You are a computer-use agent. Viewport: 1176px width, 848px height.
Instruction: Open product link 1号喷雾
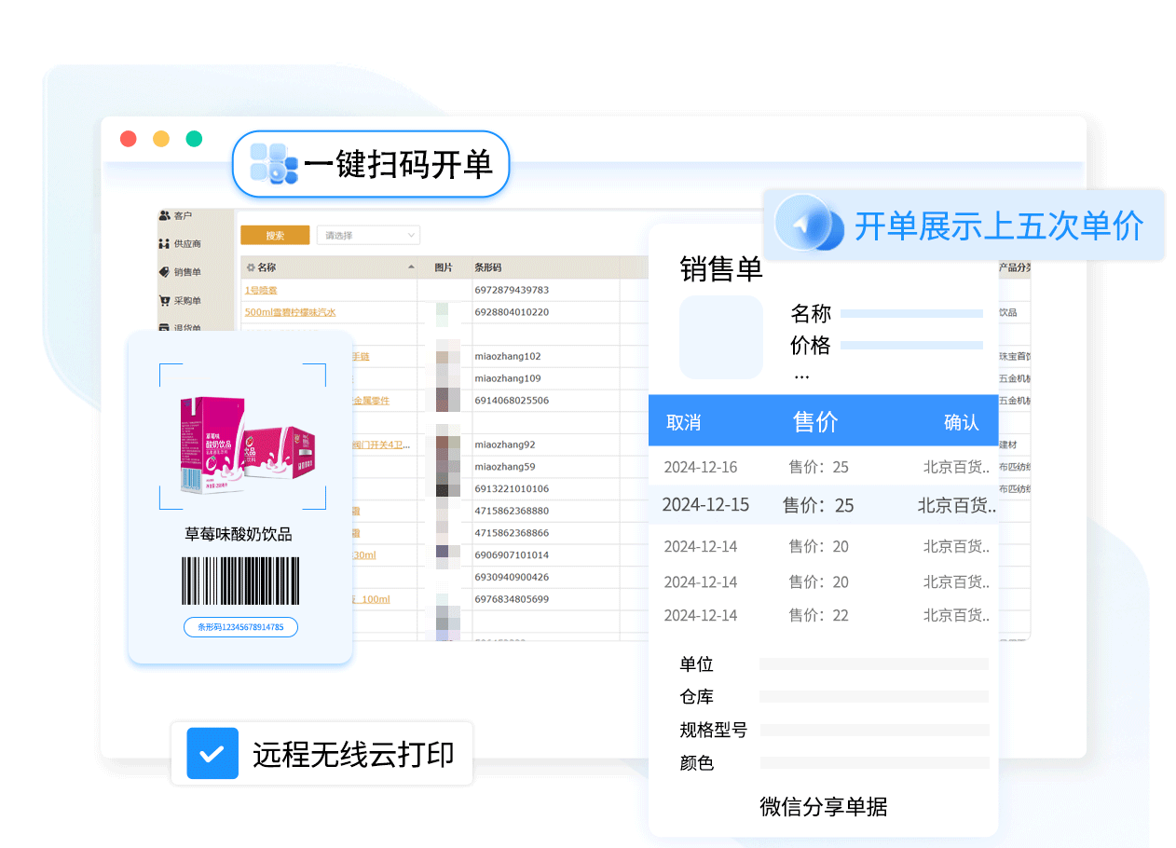pos(261,290)
